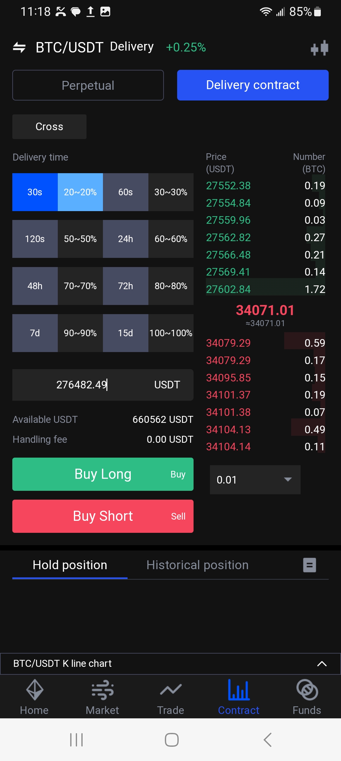
Task: Choose the 24h delivery time
Action: 125,239
